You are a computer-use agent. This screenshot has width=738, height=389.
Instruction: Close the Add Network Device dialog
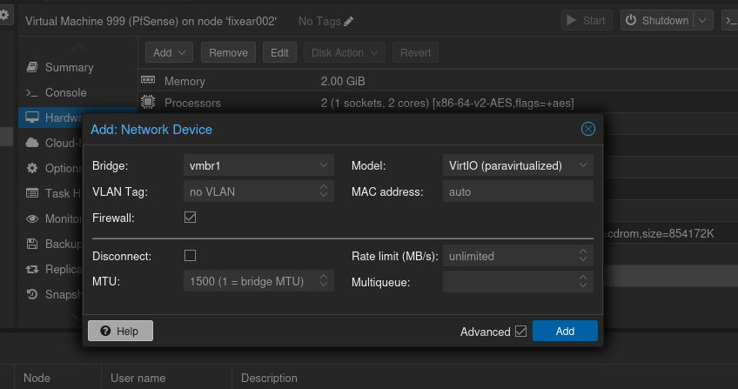click(x=588, y=129)
